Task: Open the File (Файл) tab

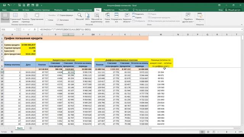Action: (x=5, y=10)
